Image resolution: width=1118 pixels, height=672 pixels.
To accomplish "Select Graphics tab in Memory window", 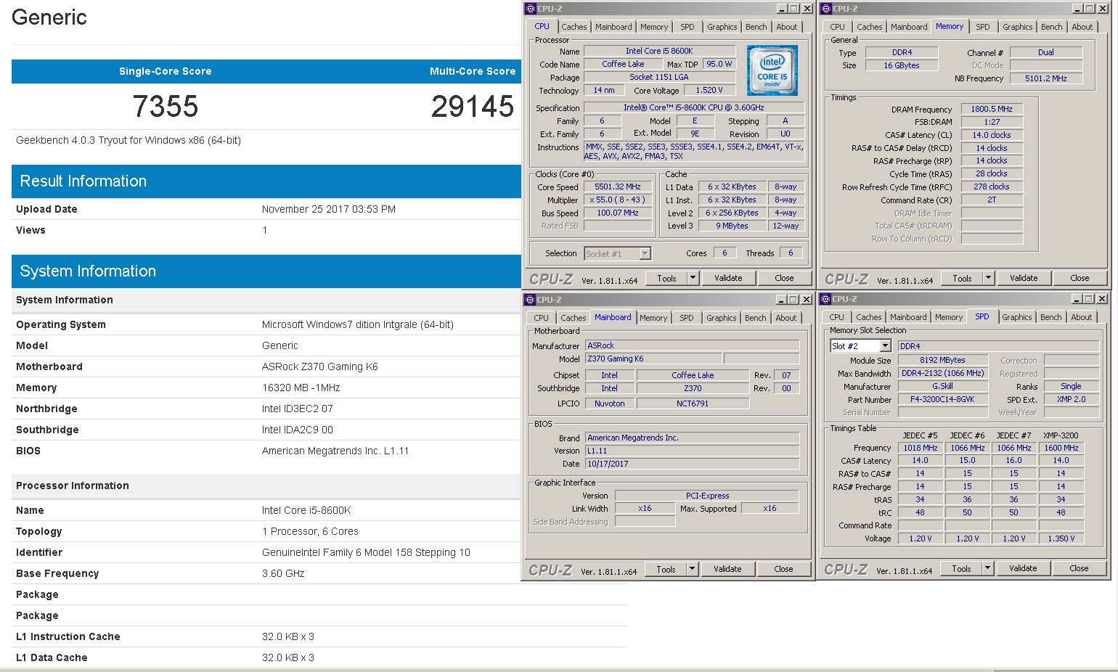I will [1017, 27].
